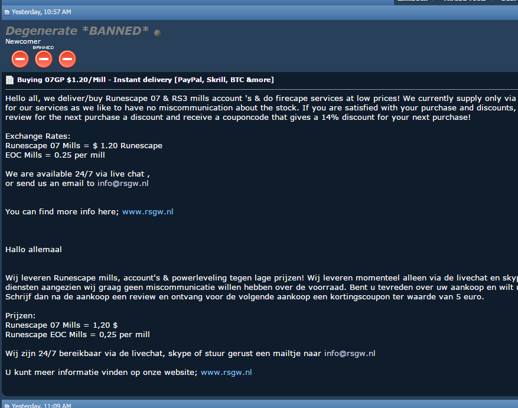Click the offline status dot beside Degenerate

158,32
